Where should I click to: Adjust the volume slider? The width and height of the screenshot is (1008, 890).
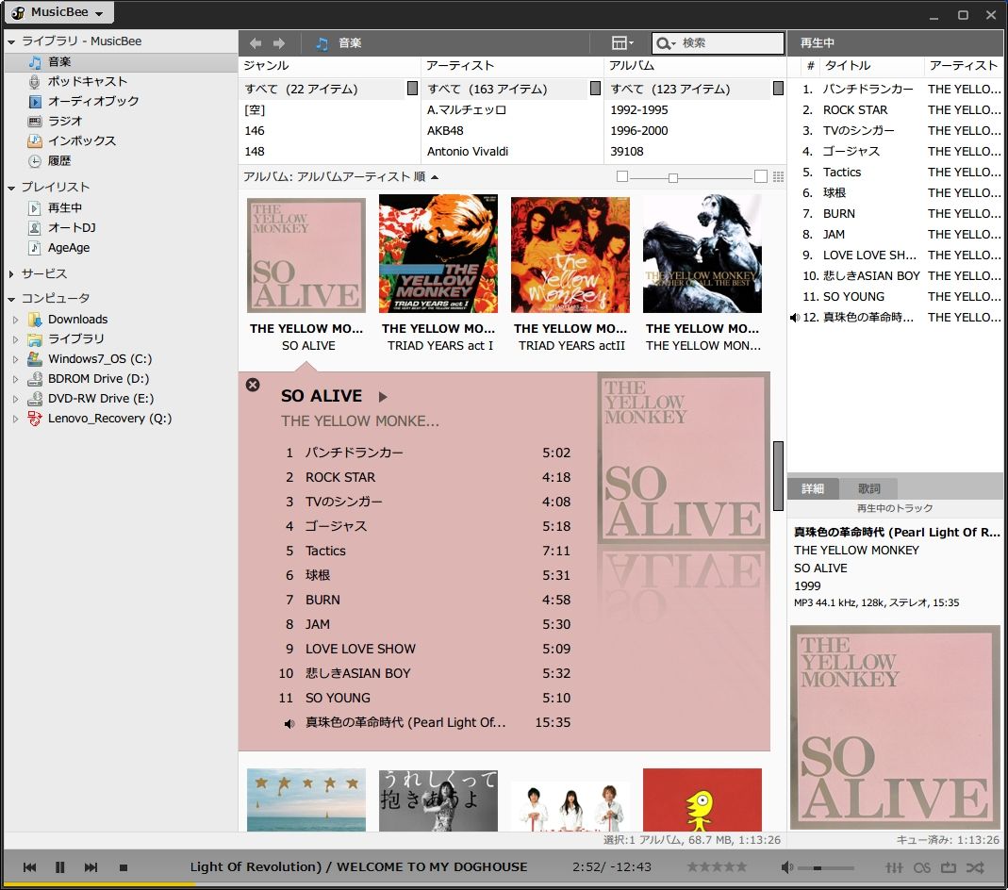825,868
